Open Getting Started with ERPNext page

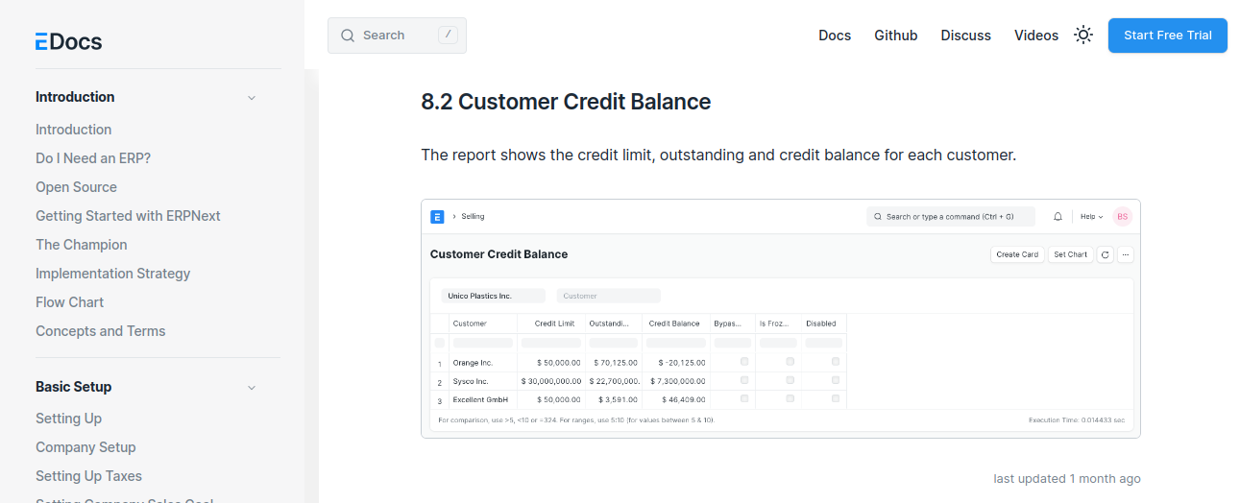tap(128, 216)
